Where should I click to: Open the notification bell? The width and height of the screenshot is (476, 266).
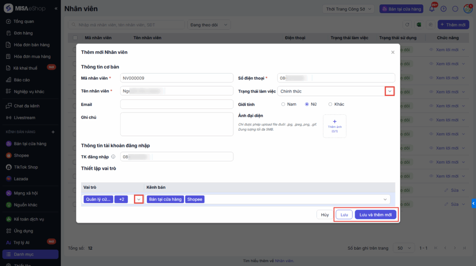432,9
